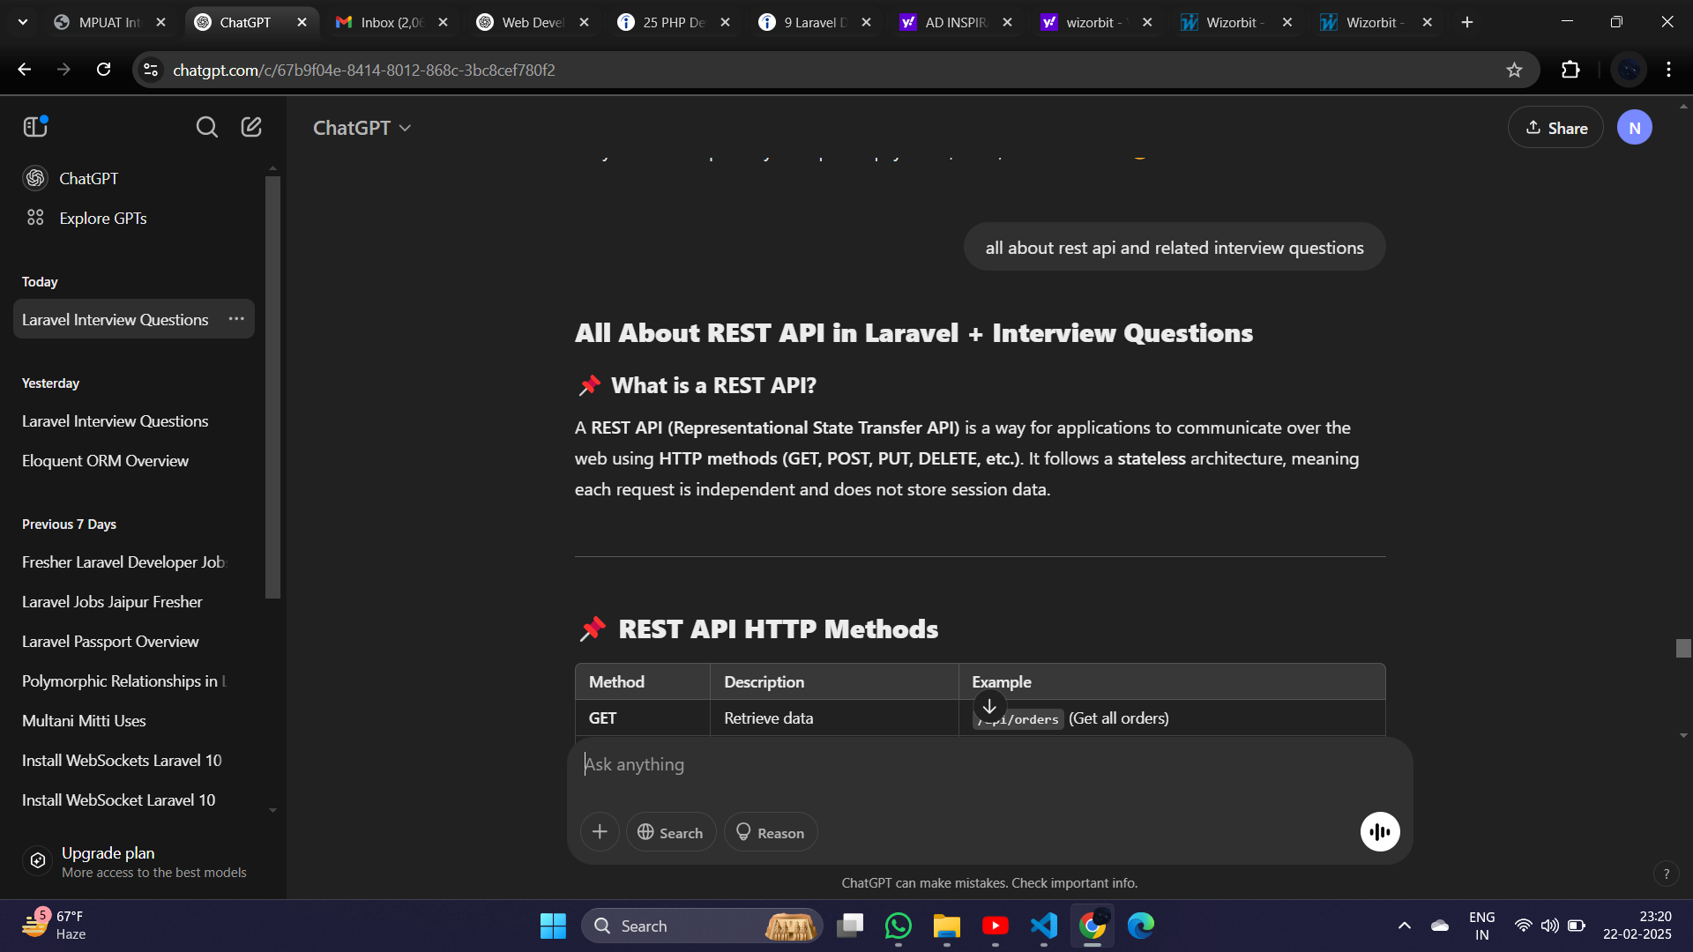The image size is (1693, 952).
Task: Open the search chats magnifier icon
Action: coord(206,127)
